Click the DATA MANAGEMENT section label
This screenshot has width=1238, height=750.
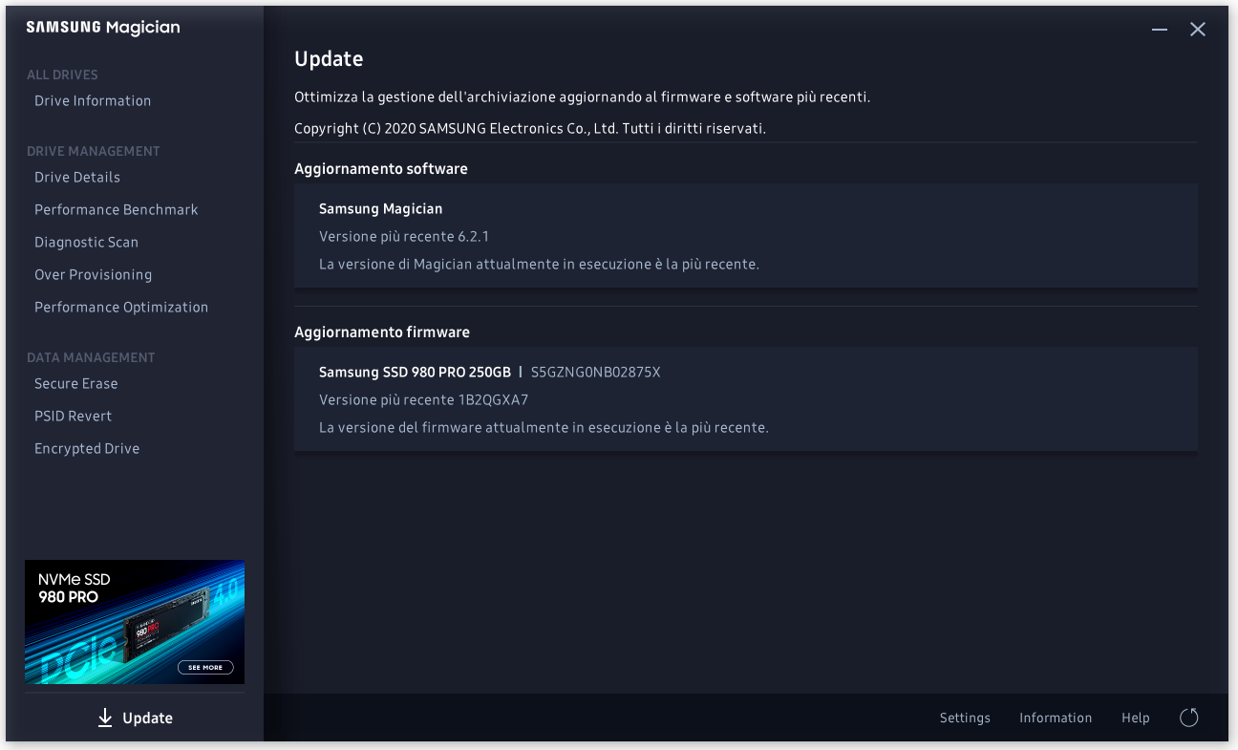click(x=91, y=357)
